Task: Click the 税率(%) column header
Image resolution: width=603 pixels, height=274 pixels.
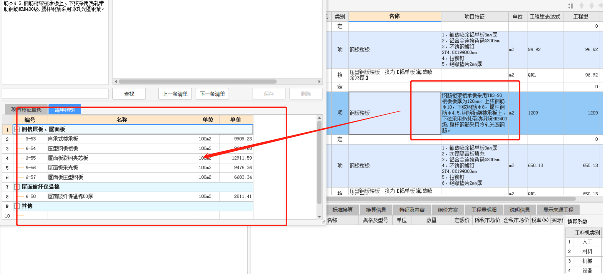Action: coord(540,220)
